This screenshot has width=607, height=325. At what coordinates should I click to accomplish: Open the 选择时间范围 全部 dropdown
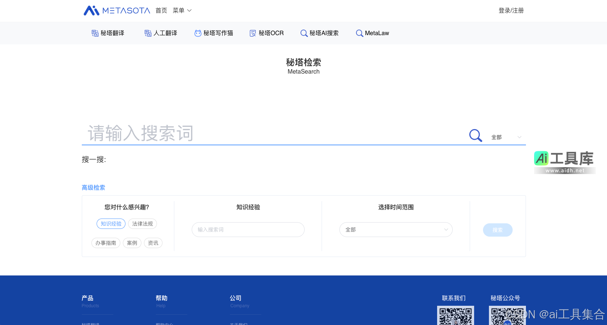coord(396,230)
